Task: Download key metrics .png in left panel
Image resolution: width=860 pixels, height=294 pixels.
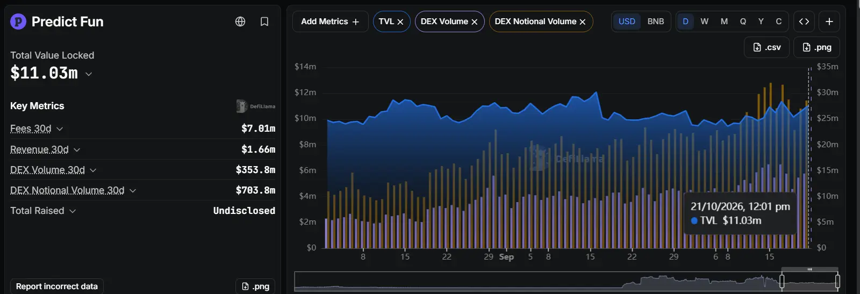Action: [x=255, y=286]
